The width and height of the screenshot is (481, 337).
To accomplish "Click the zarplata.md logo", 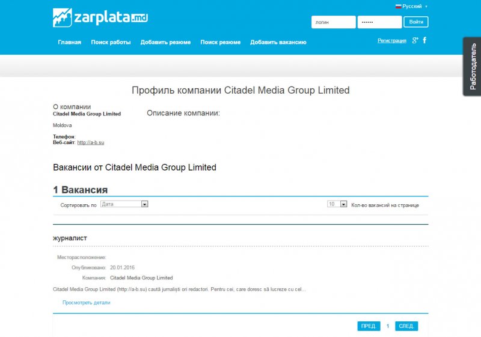I will coord(100,17).
